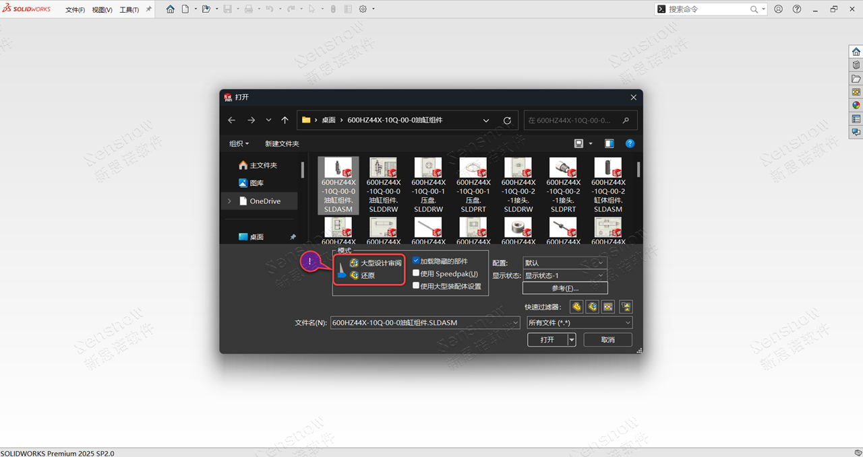Enable 使用 Speedpak checkbox
The height and width of the screenshot is (457, 863).
tap(416, 273)
